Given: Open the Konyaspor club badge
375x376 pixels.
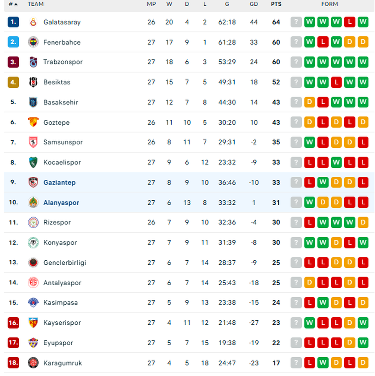Looking at the screenshot, I should 33,242.
